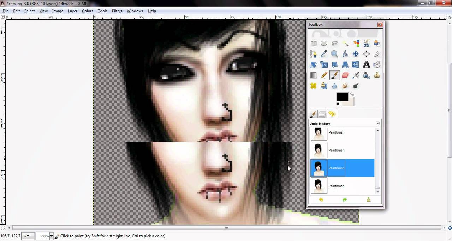Select the Paintbrush tool in Toolbox
452x241 pixels.
334,75
